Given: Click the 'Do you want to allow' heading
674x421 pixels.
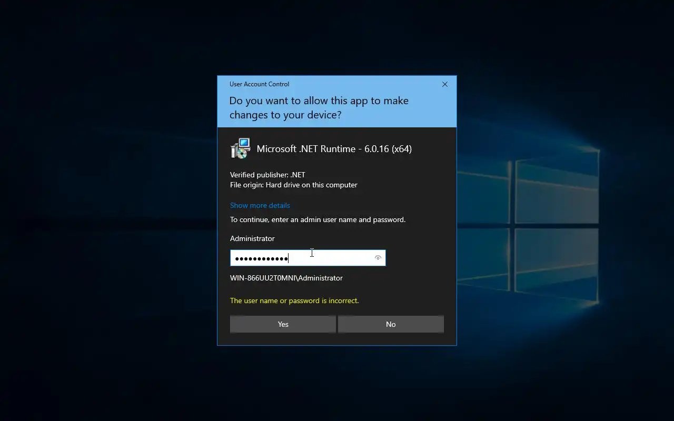Looking at the screenshot, I should (x=319, y=107).
